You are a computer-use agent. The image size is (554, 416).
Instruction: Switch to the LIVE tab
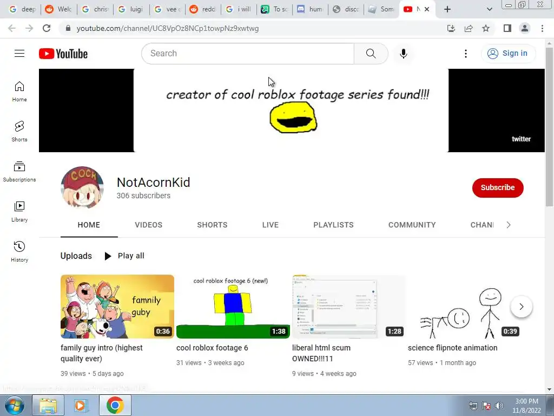tap(271, 225)
